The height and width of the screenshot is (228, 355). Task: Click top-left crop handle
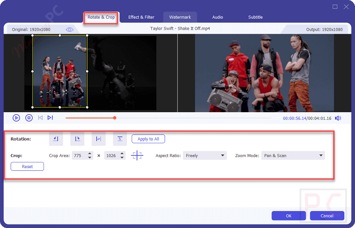point(32,35)
